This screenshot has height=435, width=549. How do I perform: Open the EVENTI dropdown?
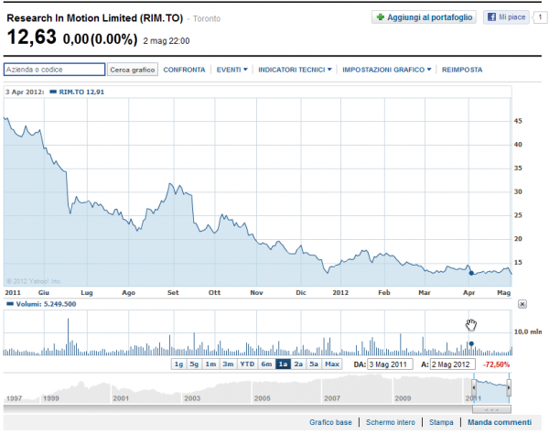tap(231, 70)
